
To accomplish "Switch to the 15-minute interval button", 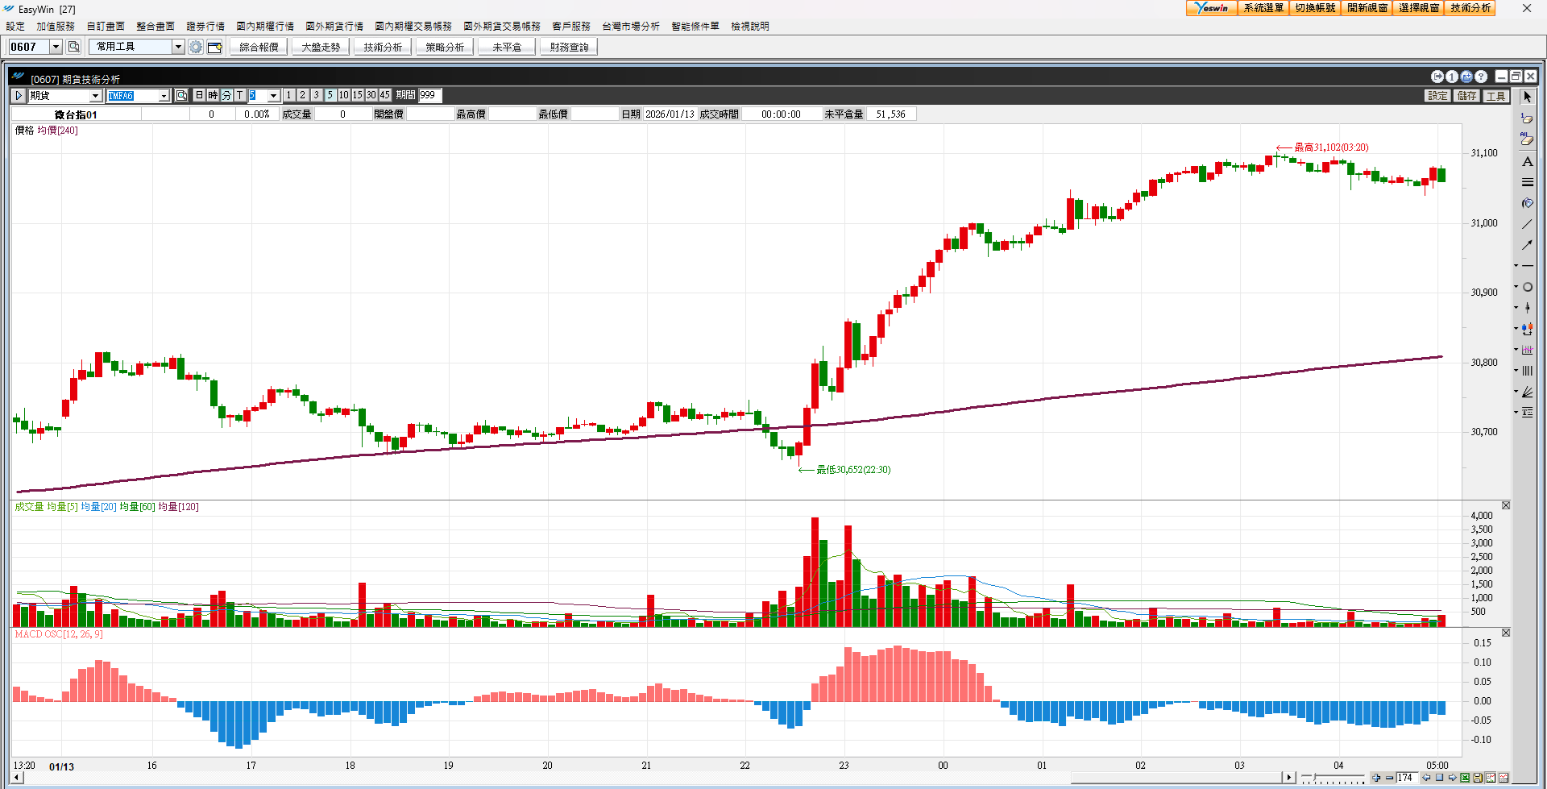I will click(357, 95).
